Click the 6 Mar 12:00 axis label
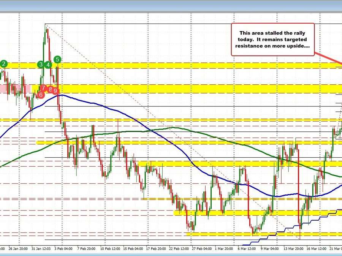This screenshot has height=256, width=342. click(247, 248)
